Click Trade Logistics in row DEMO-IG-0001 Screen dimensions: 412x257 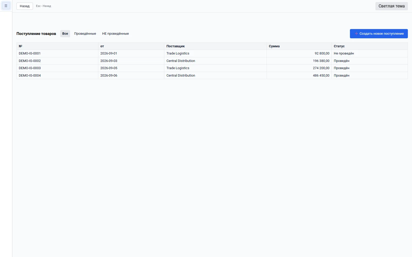[x=178, y=53]
